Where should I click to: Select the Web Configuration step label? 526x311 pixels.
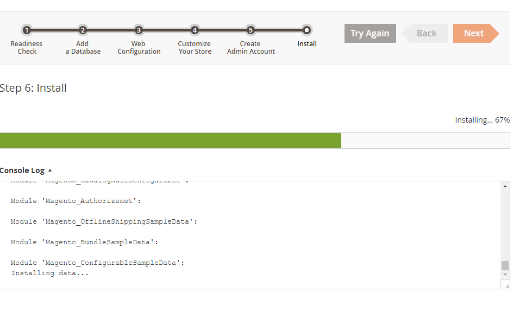(x=139, y=48)
